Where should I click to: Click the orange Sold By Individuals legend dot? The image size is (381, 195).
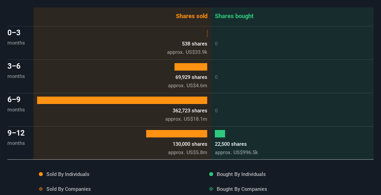pyautogui.click(x=41, y=174)
